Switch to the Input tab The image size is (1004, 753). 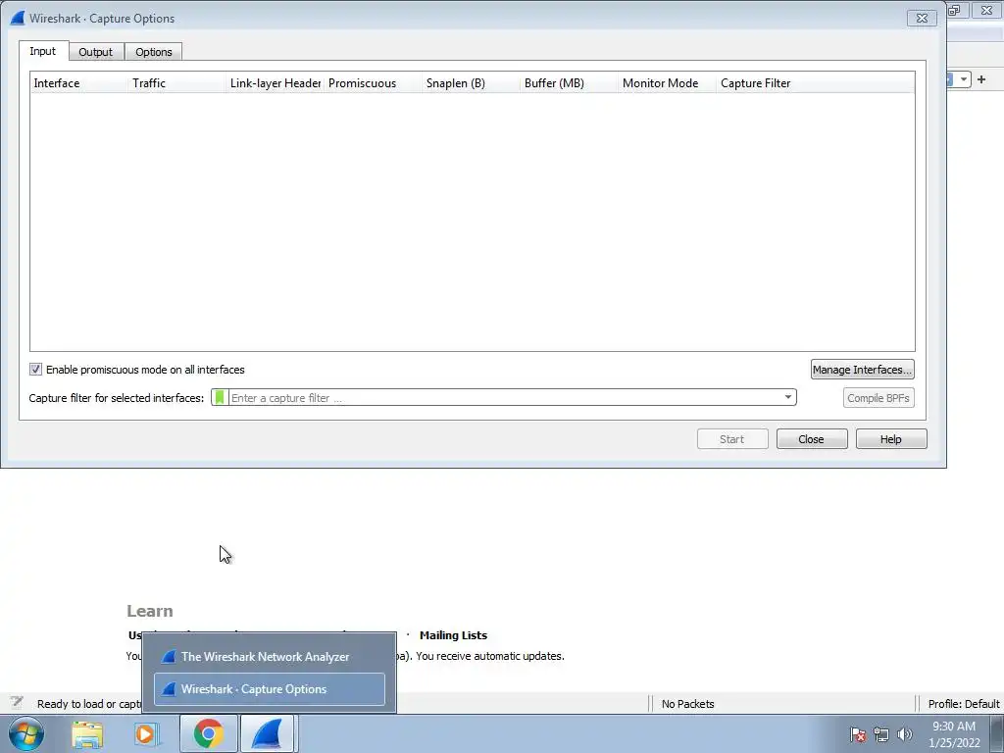[43, 51]
